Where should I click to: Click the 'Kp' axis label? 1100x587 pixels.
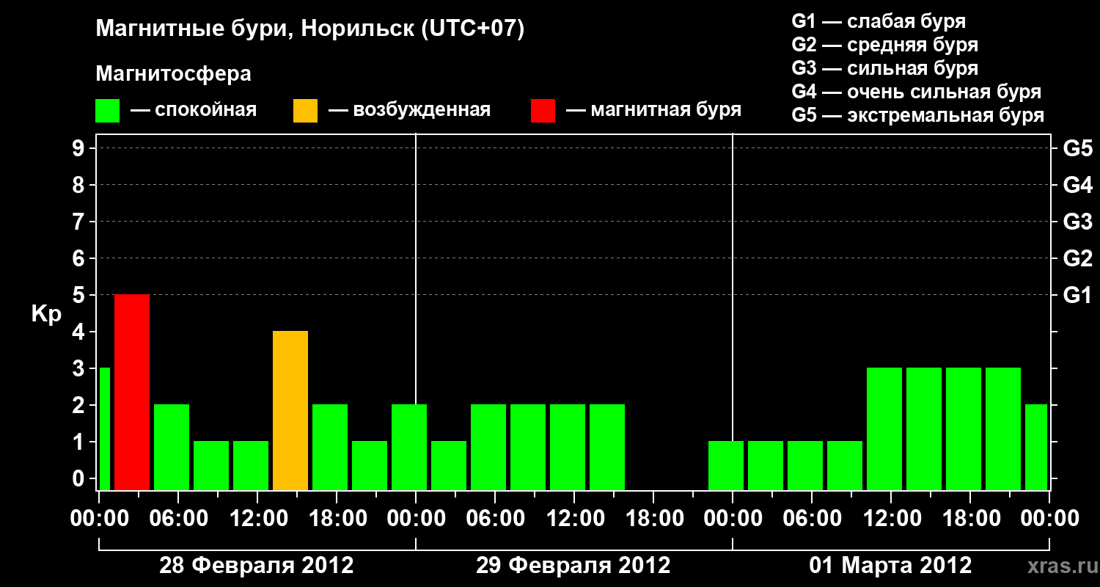tap(46, 314)
